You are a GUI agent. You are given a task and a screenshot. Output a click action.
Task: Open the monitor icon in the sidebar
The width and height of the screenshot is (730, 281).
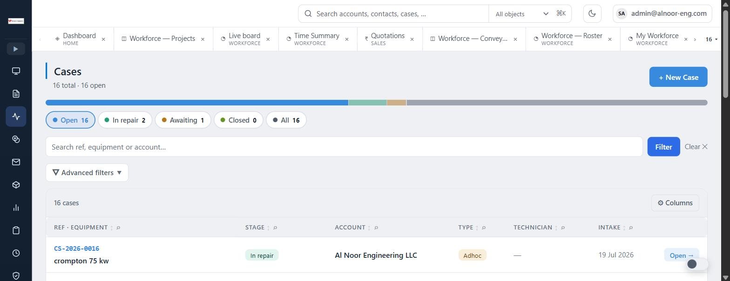tap(16, 71)
